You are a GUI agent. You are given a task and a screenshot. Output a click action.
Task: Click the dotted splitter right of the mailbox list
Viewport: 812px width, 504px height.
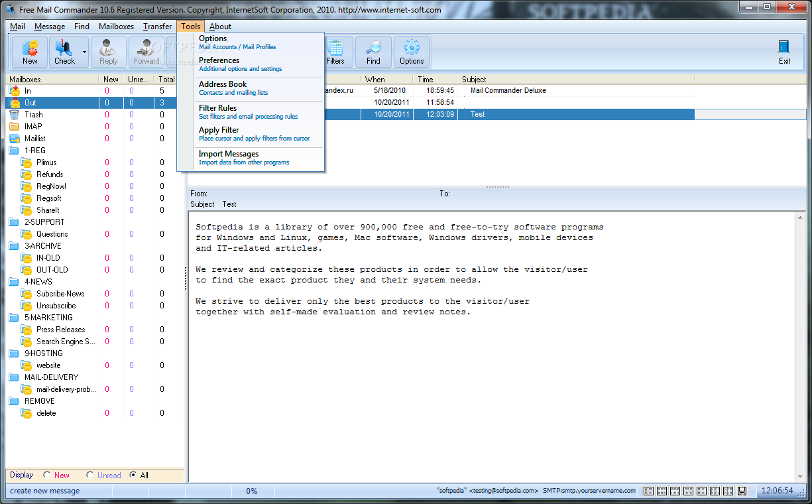point(186,279)
